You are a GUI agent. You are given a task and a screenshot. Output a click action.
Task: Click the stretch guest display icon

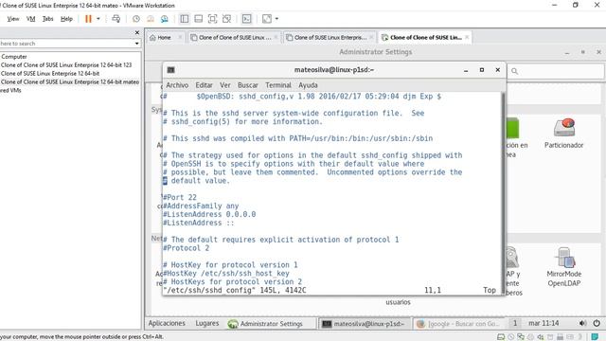[267, 19]
